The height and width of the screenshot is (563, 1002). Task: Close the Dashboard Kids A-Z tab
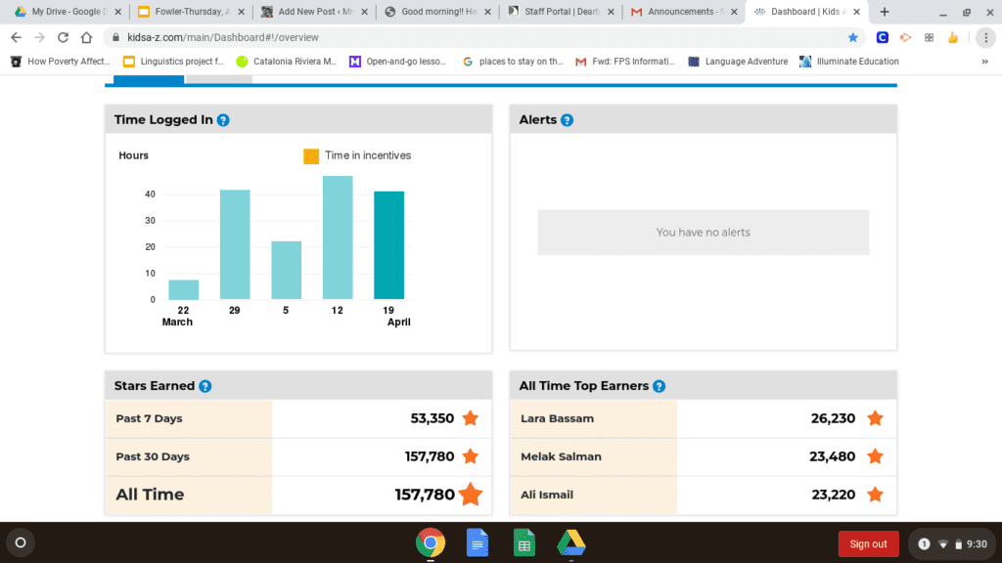point(856,12)
